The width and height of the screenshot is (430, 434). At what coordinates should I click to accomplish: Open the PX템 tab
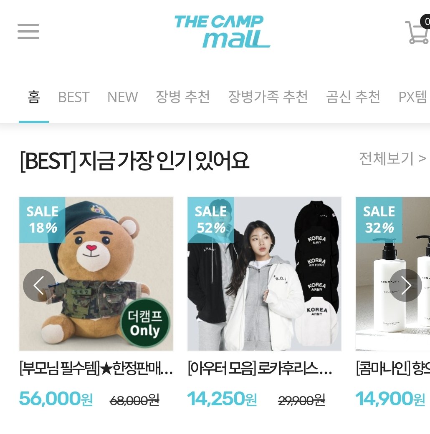413,97
